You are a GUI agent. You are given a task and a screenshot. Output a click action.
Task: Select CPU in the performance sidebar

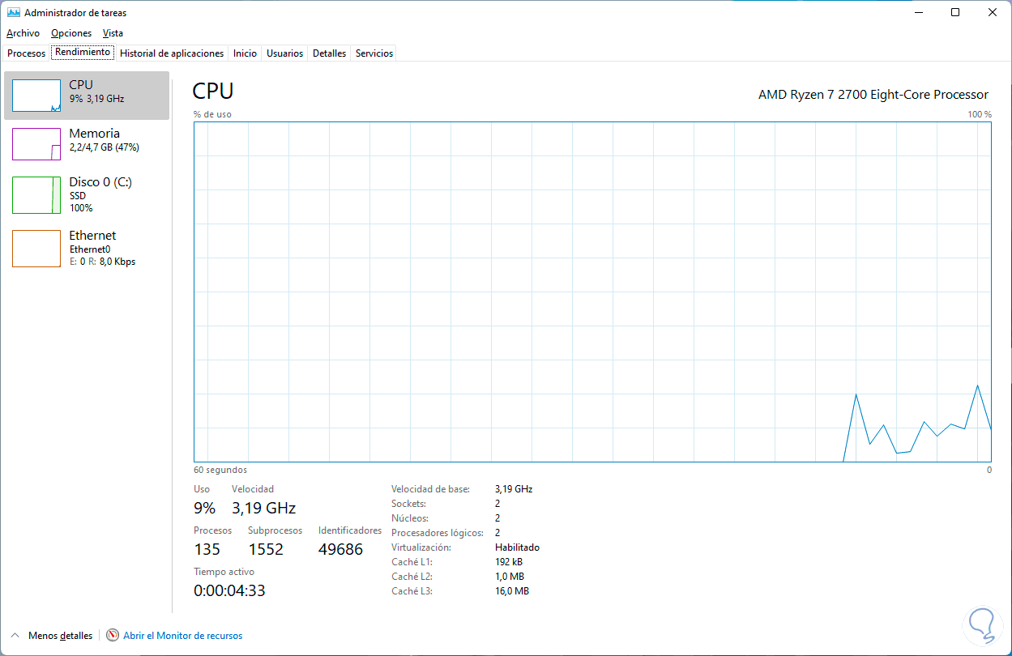87,96
